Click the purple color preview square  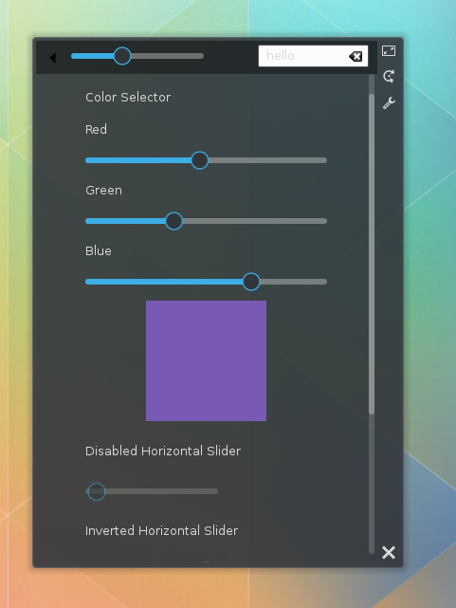[206, 360]
